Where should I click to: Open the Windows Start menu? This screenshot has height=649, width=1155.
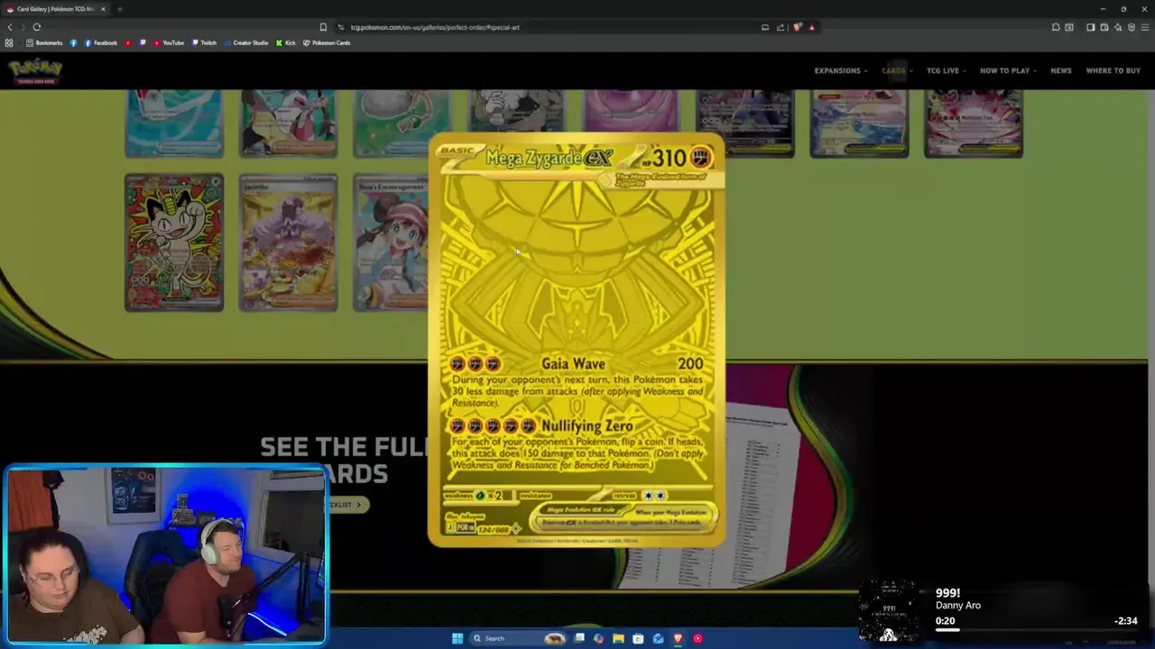point(457,638)
